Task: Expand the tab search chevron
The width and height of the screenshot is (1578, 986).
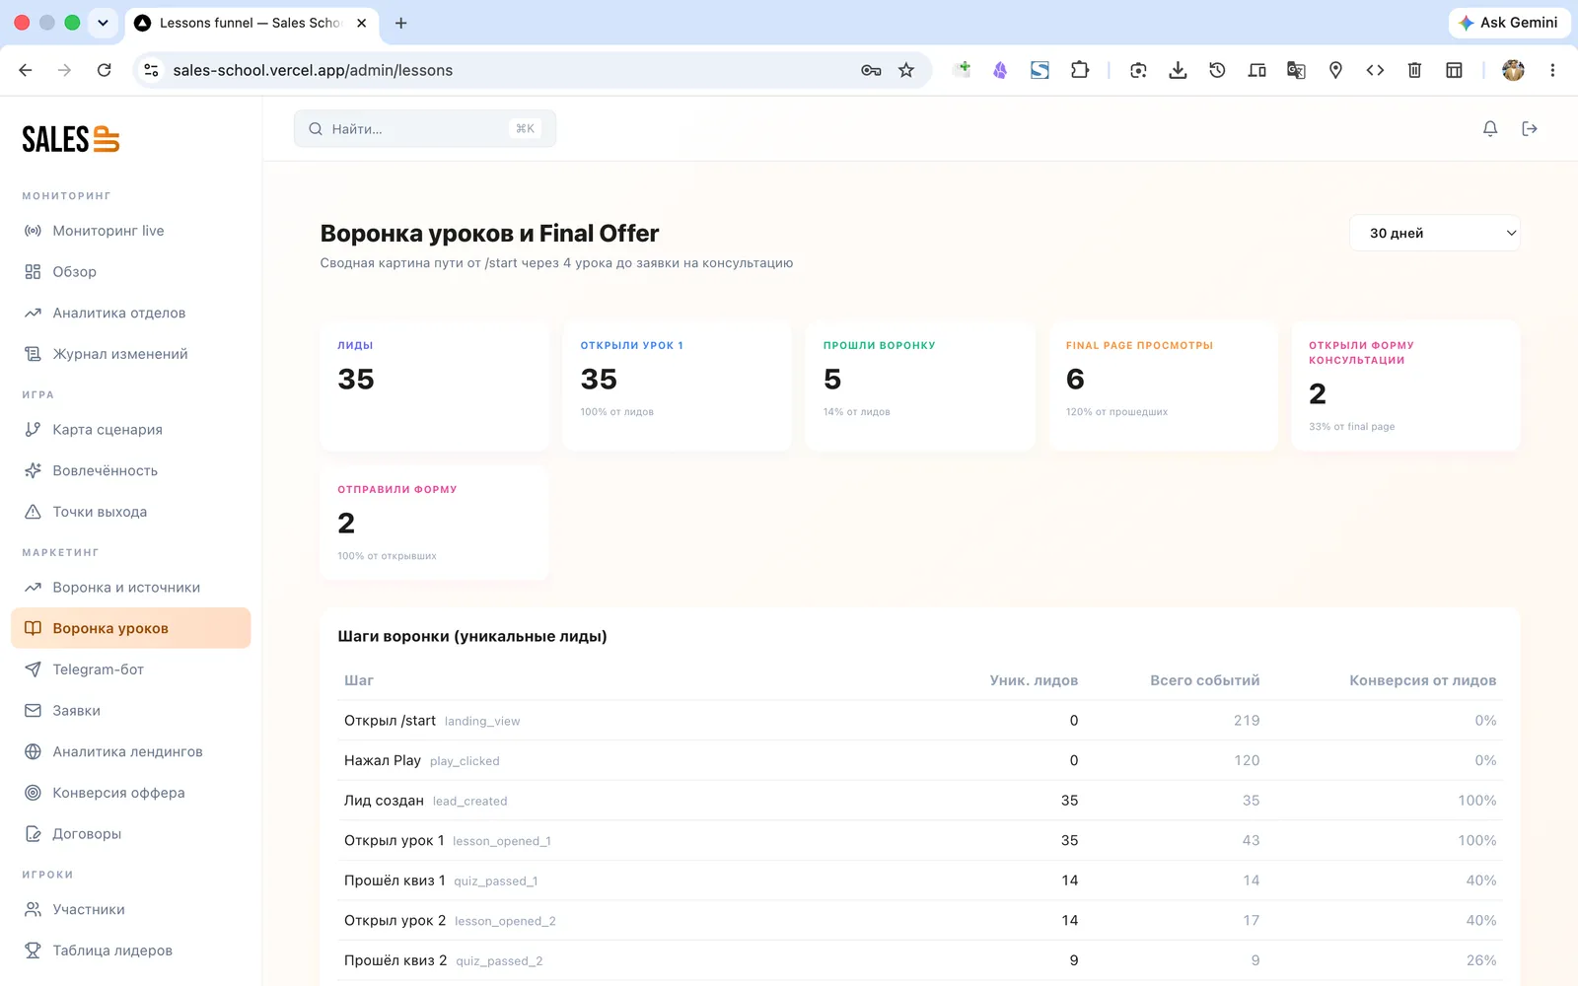Action: pos(103,23)
